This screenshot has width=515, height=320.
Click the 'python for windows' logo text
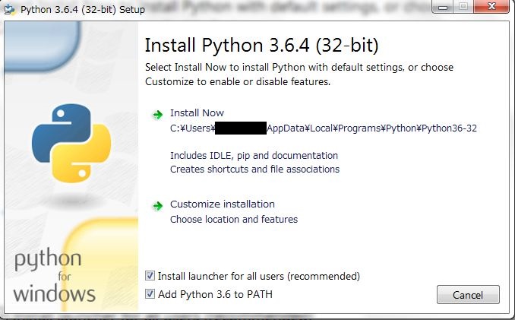pos(55,275)
